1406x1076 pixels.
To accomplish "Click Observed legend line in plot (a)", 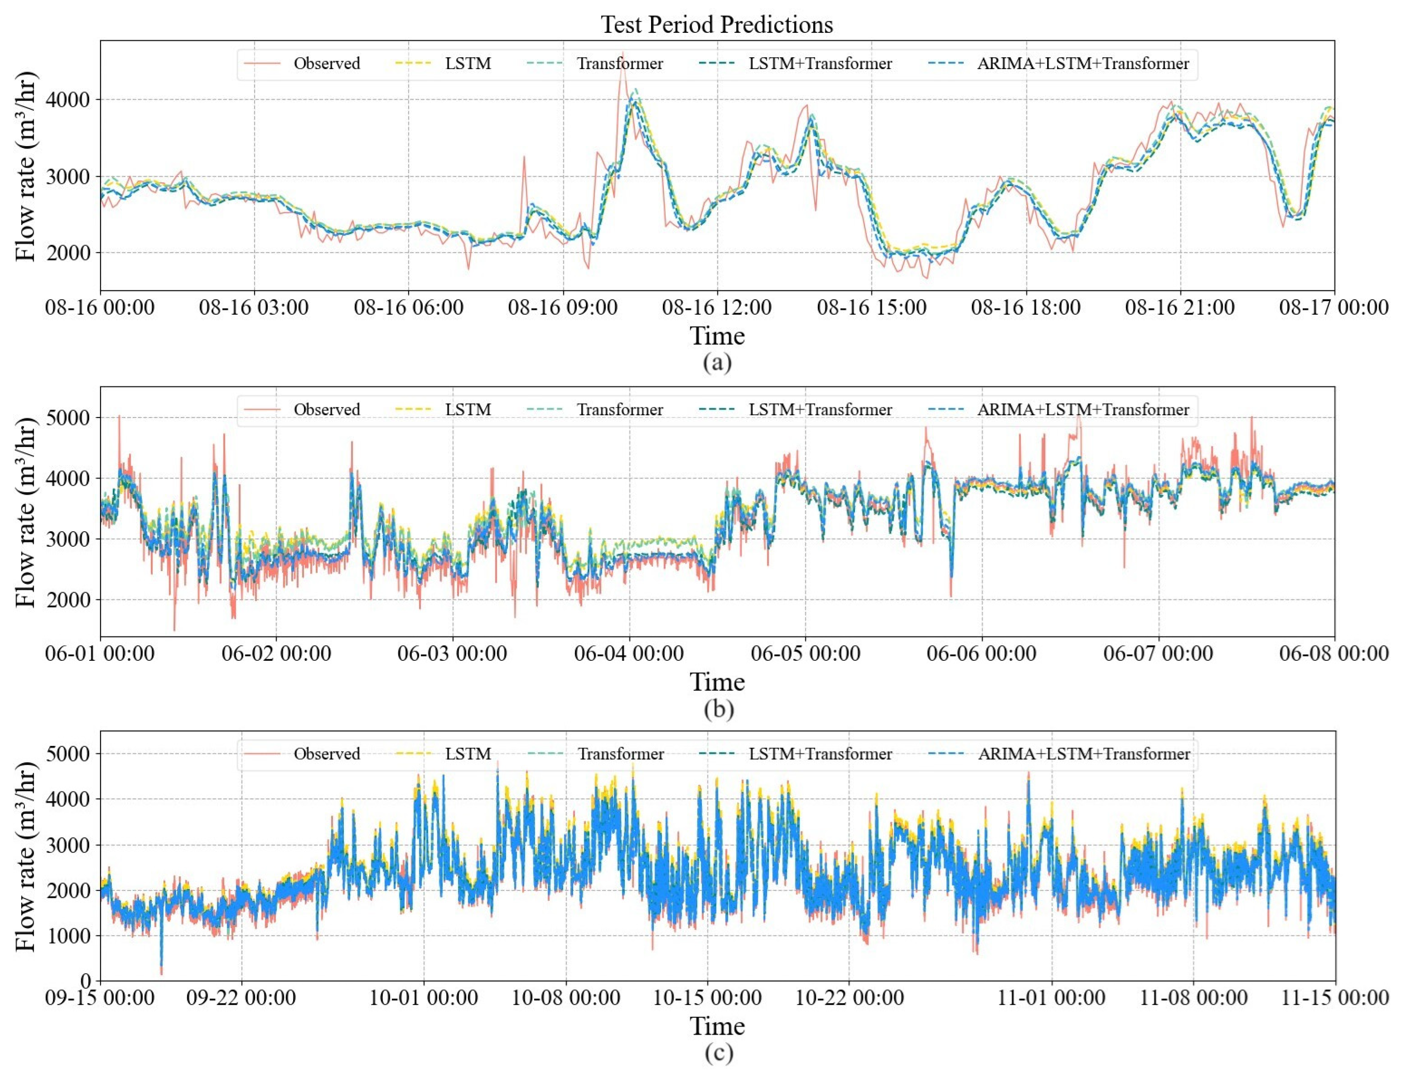I will 263,63.
